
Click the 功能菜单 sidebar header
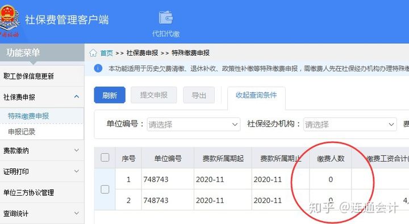click(x=42, y=53)
